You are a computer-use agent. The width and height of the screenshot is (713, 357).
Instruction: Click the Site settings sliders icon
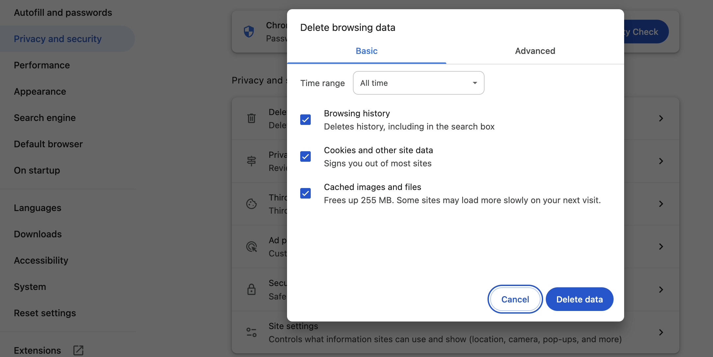click(x=251, y=332)
